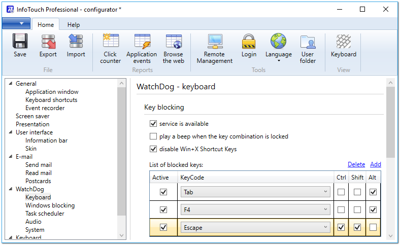The width and height of the screenshot is (400, 245).
Task: Select Read mail in the tree
Action: coord(39,173)
